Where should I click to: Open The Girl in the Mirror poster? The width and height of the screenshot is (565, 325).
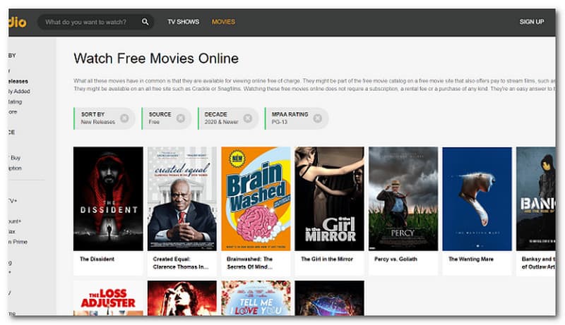coord(329,198)
